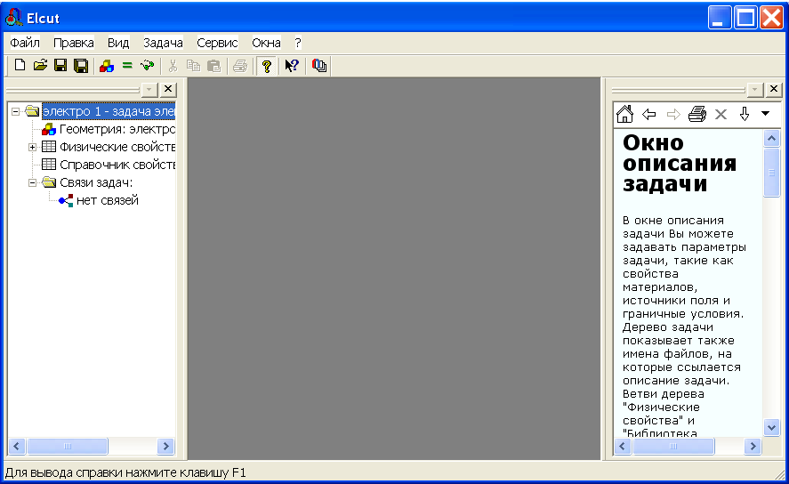The height and width of the screenshot is (484, 789).
Task: Close the right help panel
Action: 774,89
